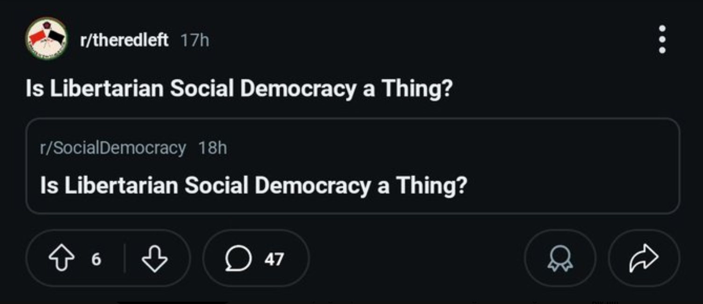Give an award using the ribbon icon
The image size is (703, 304).
[560, 259]
